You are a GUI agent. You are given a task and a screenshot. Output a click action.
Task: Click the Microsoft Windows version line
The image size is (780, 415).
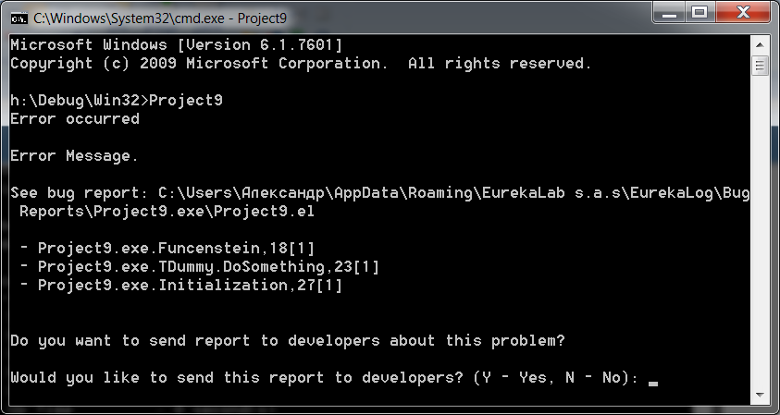coord(176,45)
